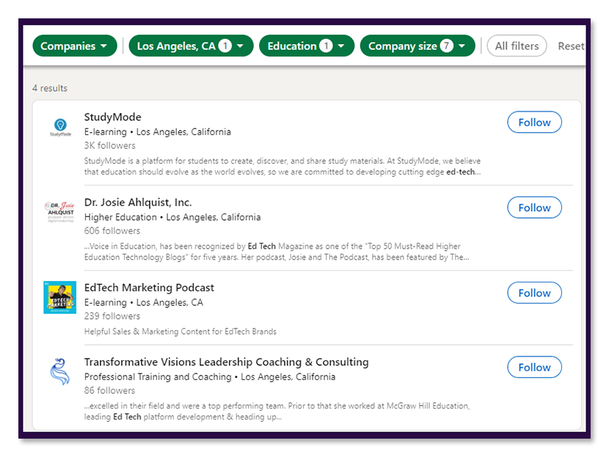This screenshot has width=609, height=457.
Task: Click the '86 followers' text
Action: [110, 390]
